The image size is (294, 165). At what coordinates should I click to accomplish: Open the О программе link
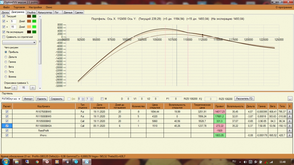[x=283, y=7]
